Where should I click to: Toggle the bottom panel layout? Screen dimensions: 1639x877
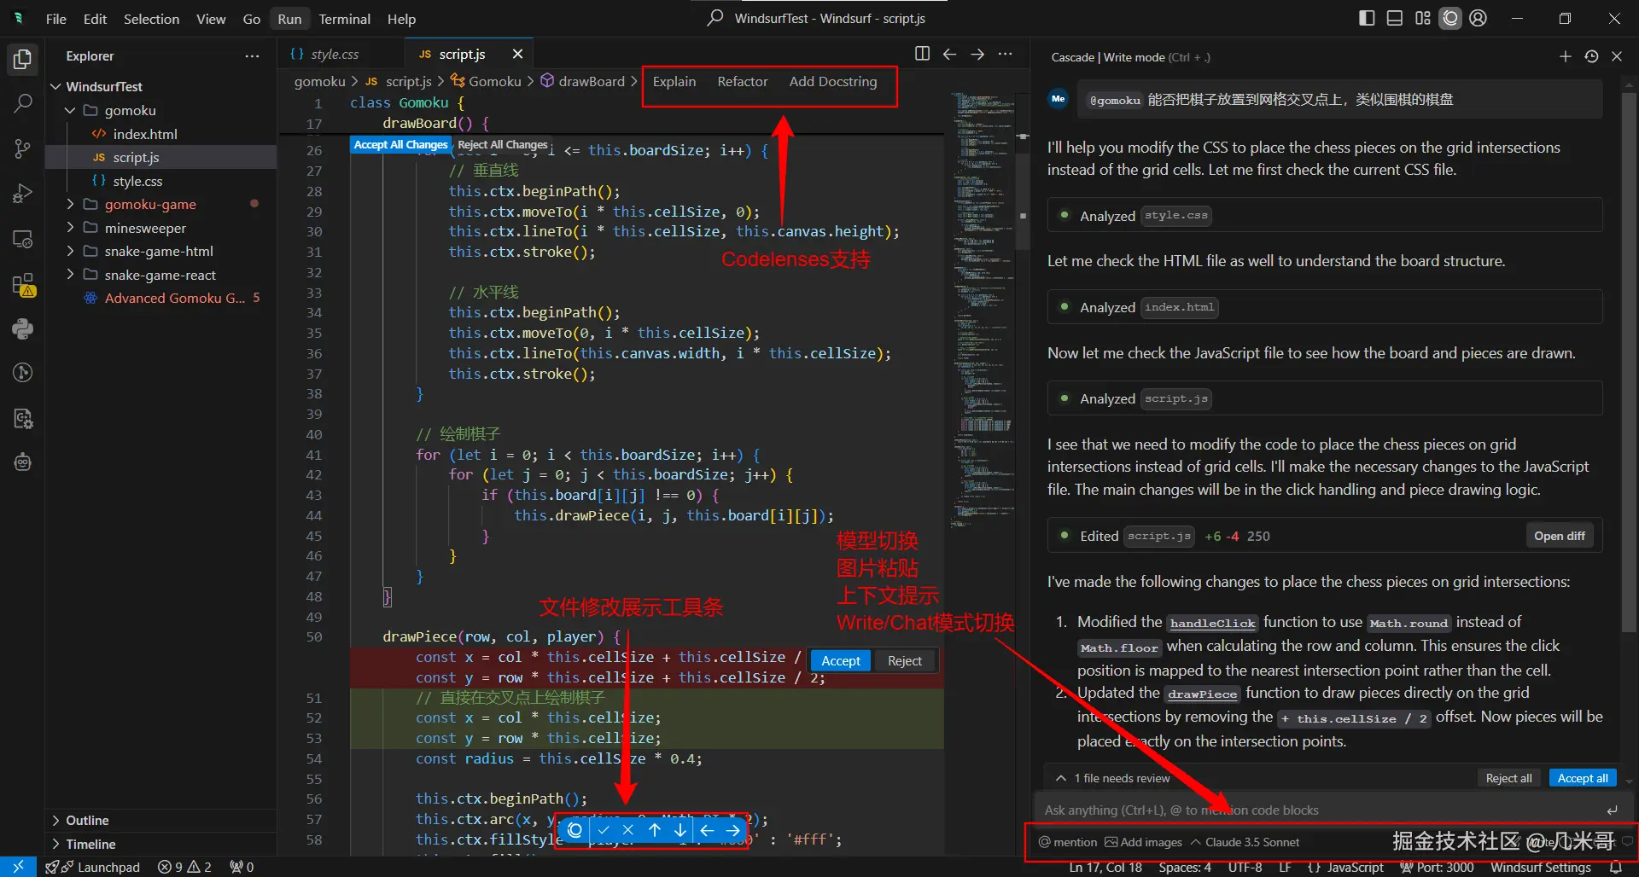[1394, 18]
